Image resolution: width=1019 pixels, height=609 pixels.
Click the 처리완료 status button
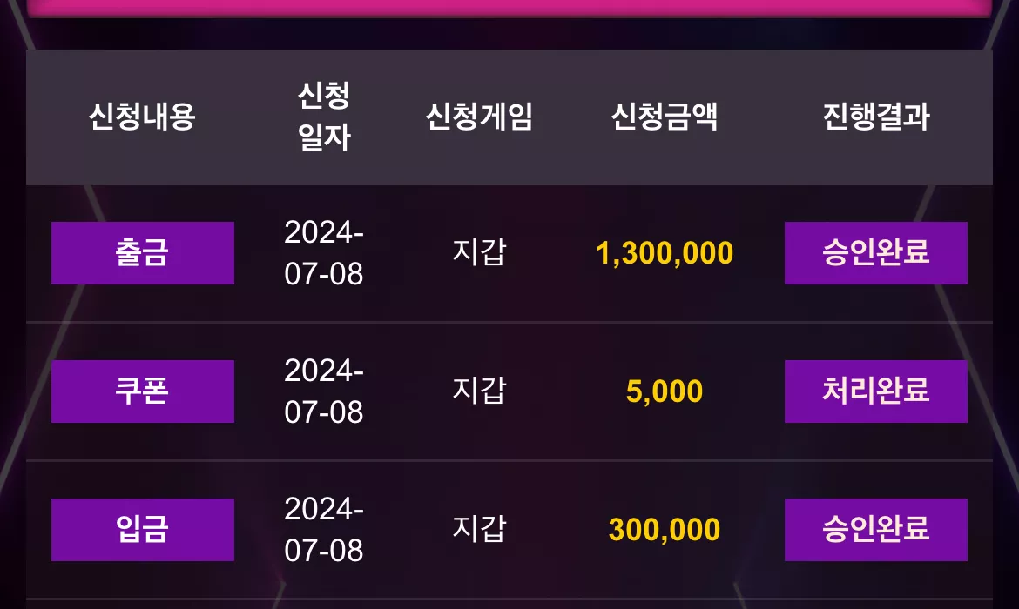pyautogui.click(x=875, y=391)
